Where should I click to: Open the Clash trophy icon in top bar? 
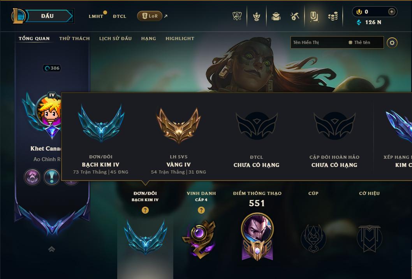click(237, 16)
